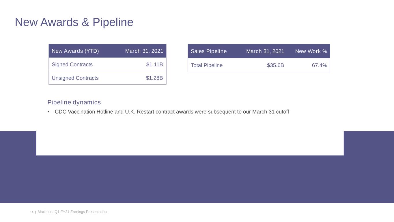The height and width of the screenshot is (222, 394).
Task: Select the Sales Pipeline header cell
Action: pos(209,51)
